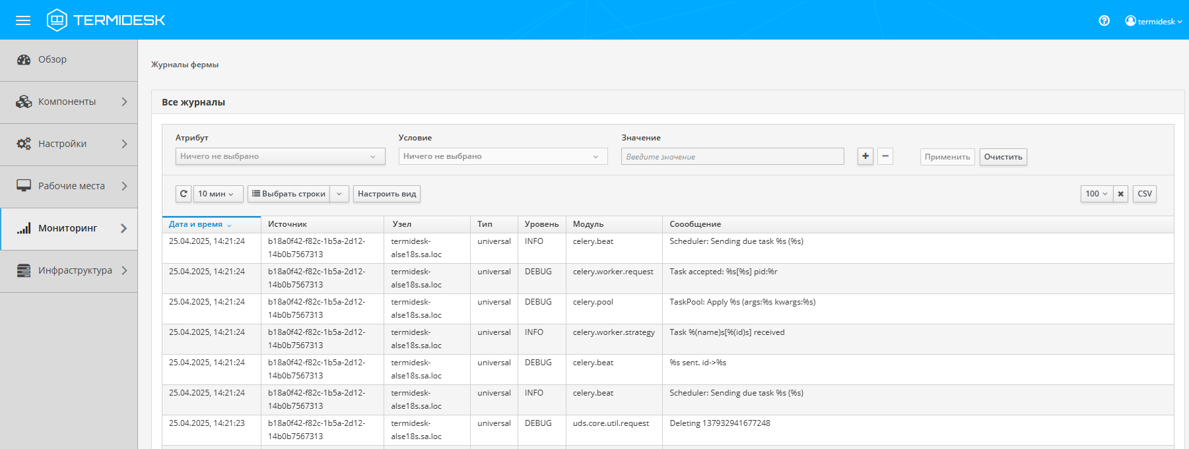
Task: Open the Атрибут dropdown list
Action: pos(280,156)
